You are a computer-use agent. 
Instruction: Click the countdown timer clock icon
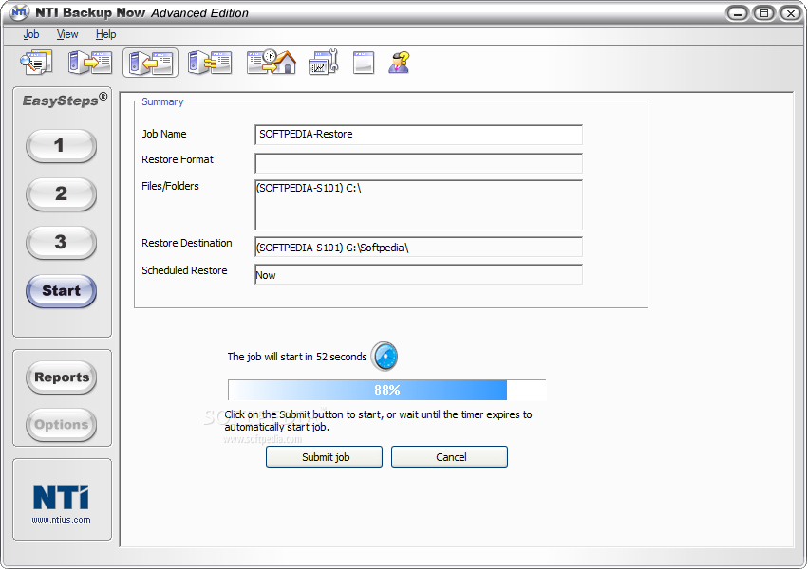click(385, 357)
